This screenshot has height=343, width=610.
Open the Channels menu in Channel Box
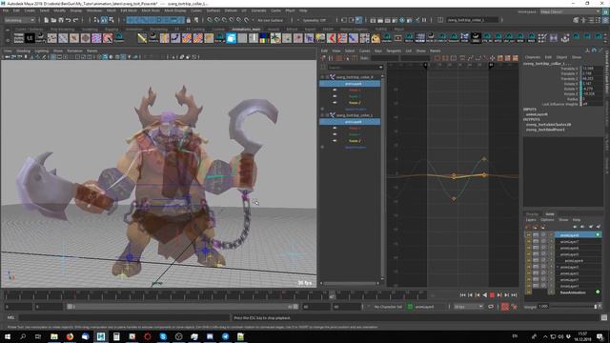tap(533, 57)
